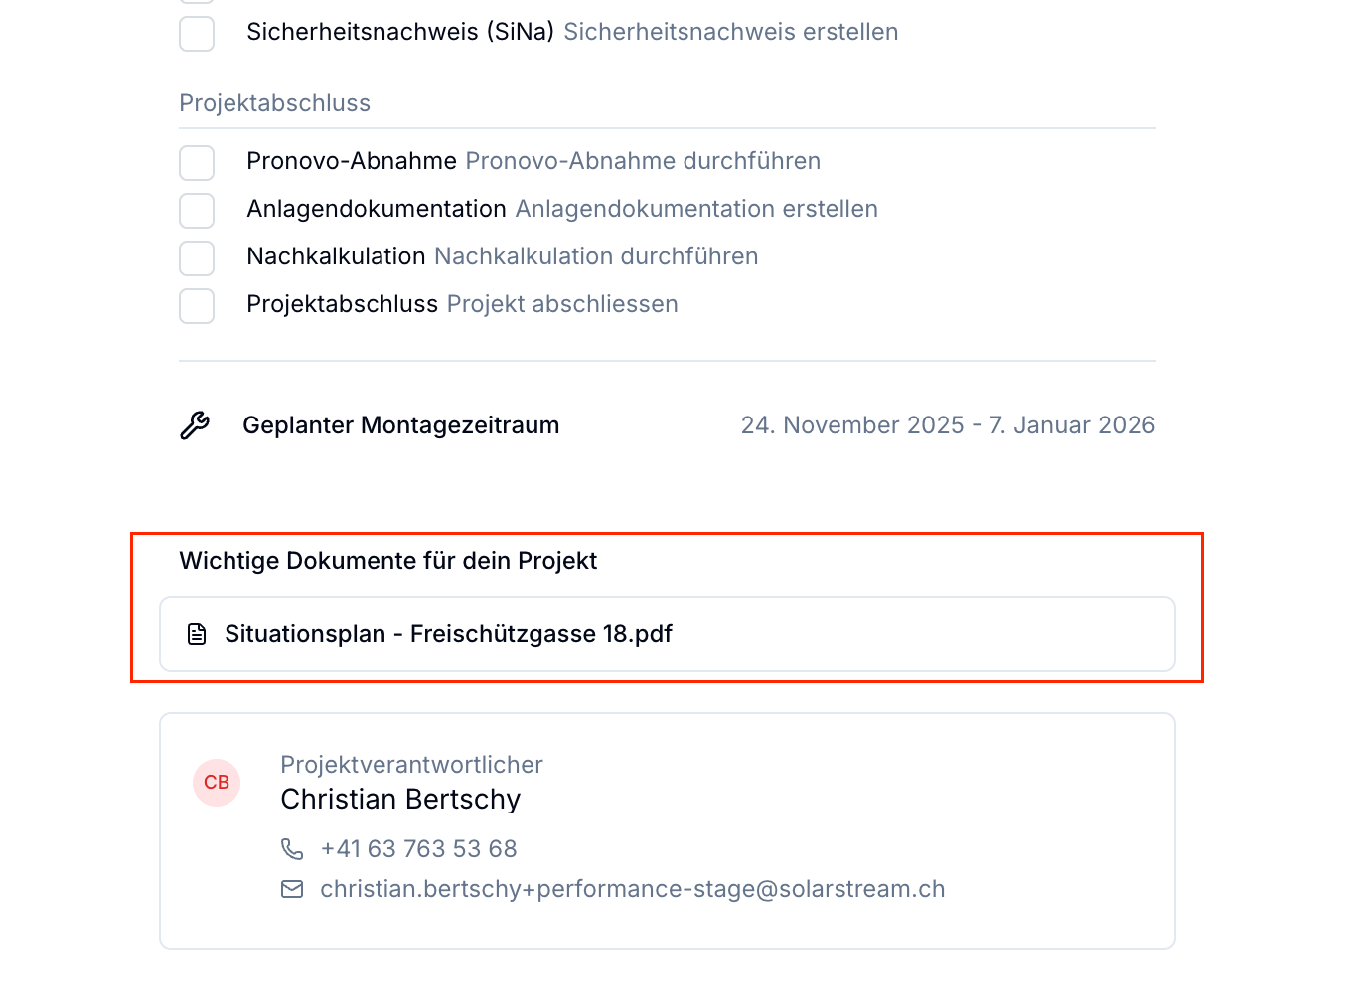
Task: Click the Pronovo-Abnahme durchführen description
Action: 643,161
